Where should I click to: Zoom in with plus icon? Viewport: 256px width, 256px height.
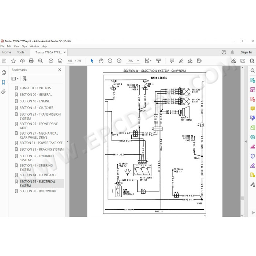coord(119,61)
